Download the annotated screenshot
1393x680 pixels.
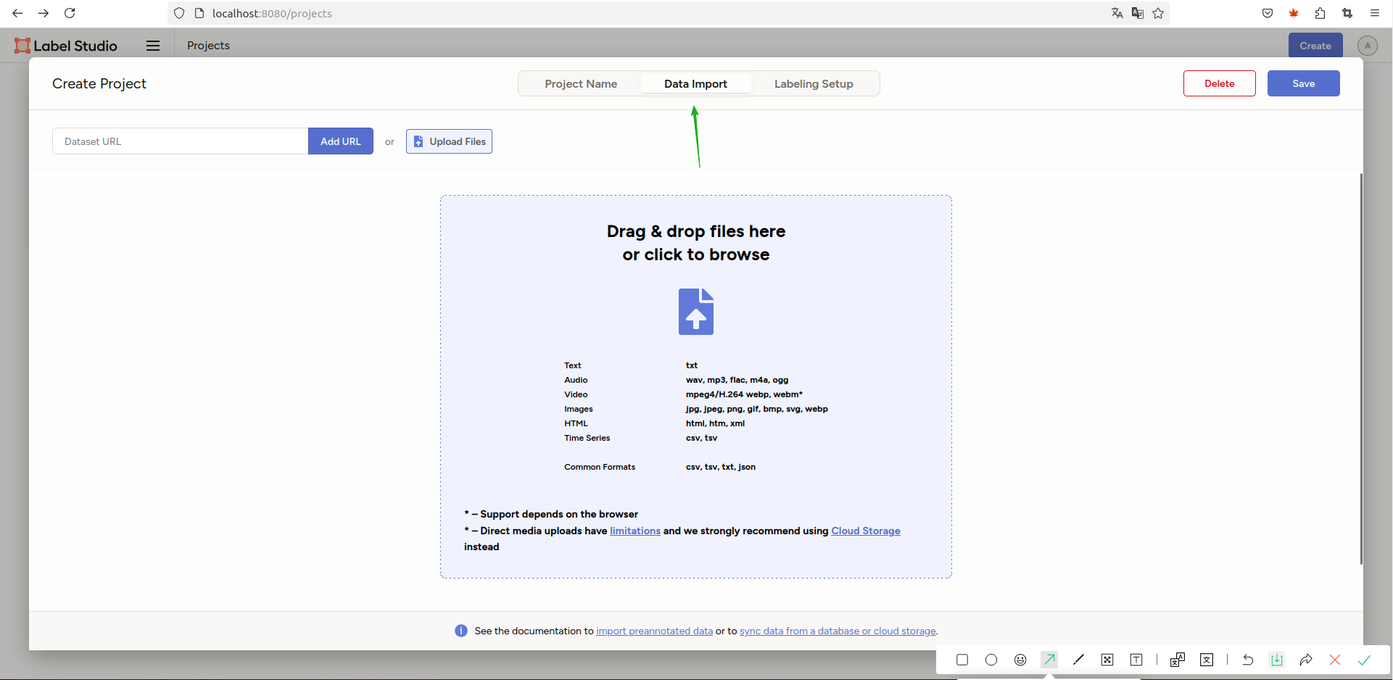[x=1277, y=660]
